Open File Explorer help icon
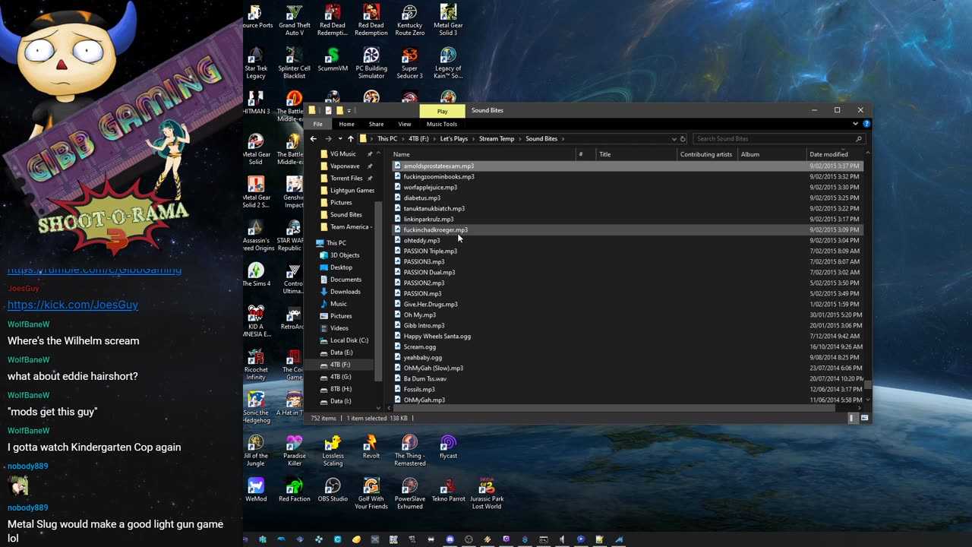Viewport: 972px width, 547px height. (x=866, y=124)
